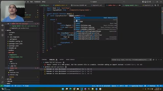The image size is (163, 91).
Task: Click the go back navigation arrow
Action: point(60,2)
